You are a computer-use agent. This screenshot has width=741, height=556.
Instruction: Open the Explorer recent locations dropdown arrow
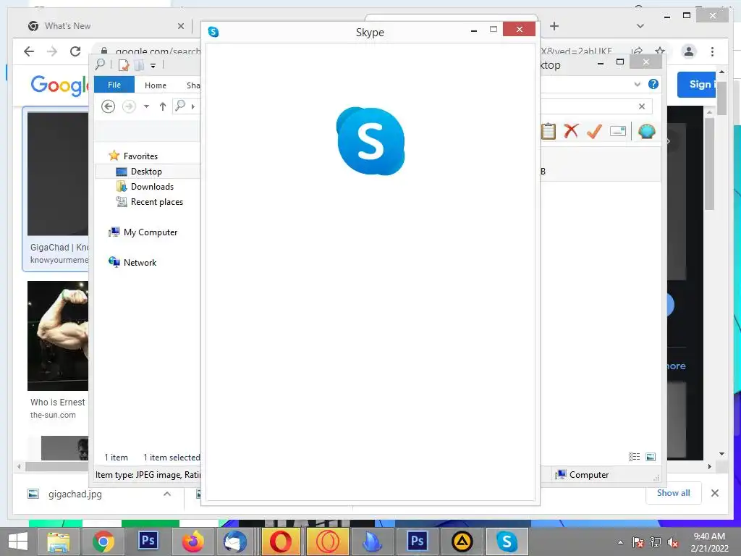click(146, 106)
